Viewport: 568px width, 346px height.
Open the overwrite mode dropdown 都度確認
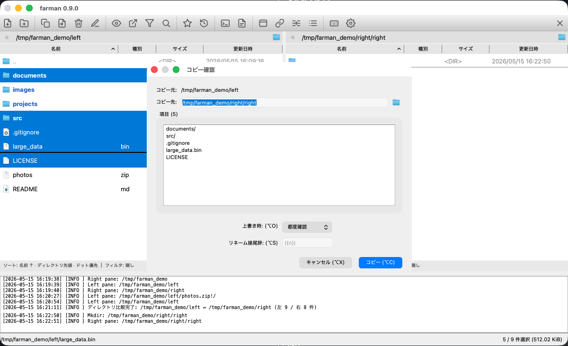307,227
